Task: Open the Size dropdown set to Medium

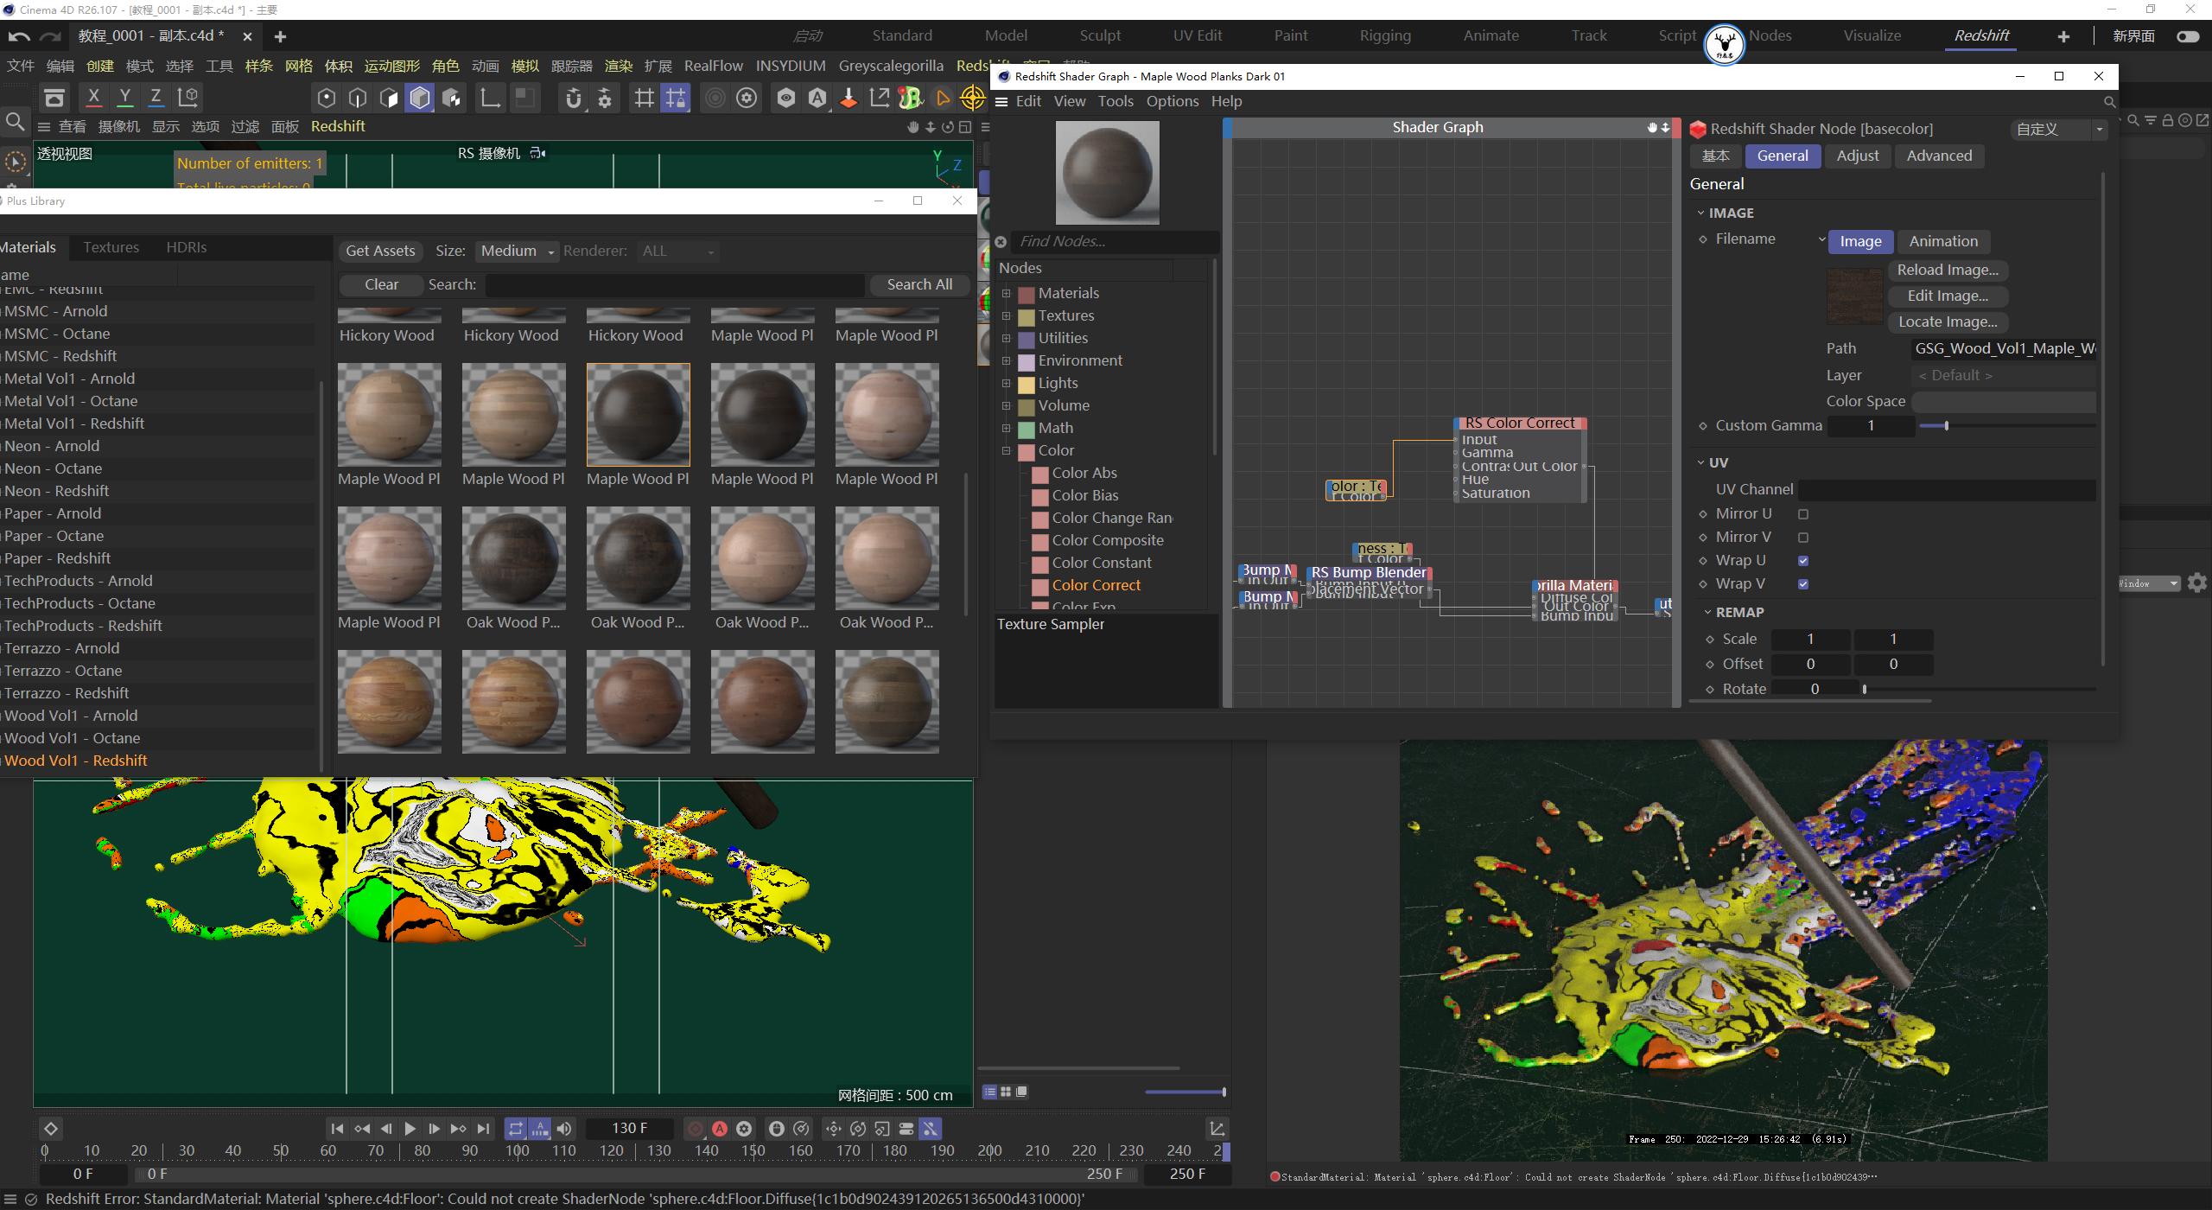Action: [x=516, y=251]
